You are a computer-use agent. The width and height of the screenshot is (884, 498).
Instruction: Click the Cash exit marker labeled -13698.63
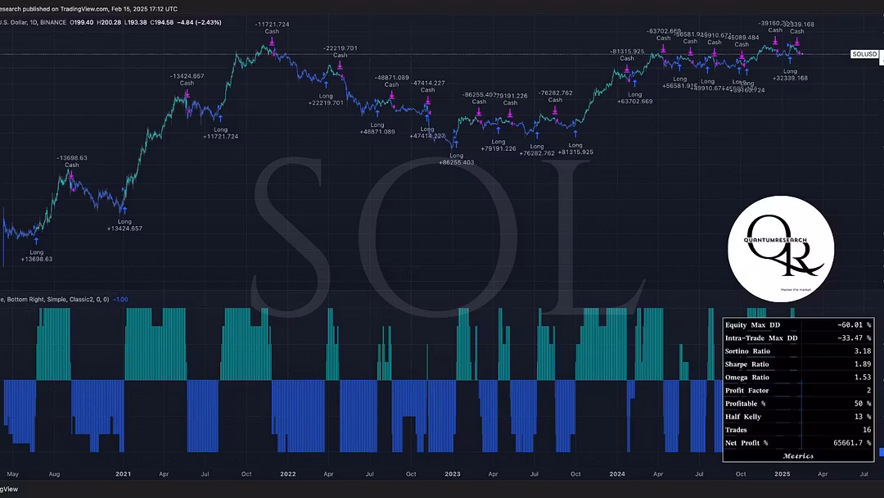[72, 174]
